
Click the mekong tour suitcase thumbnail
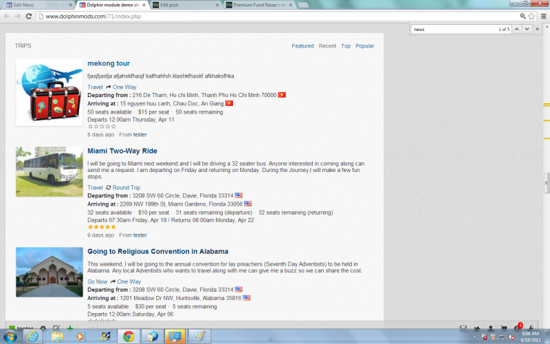(49, 93)
